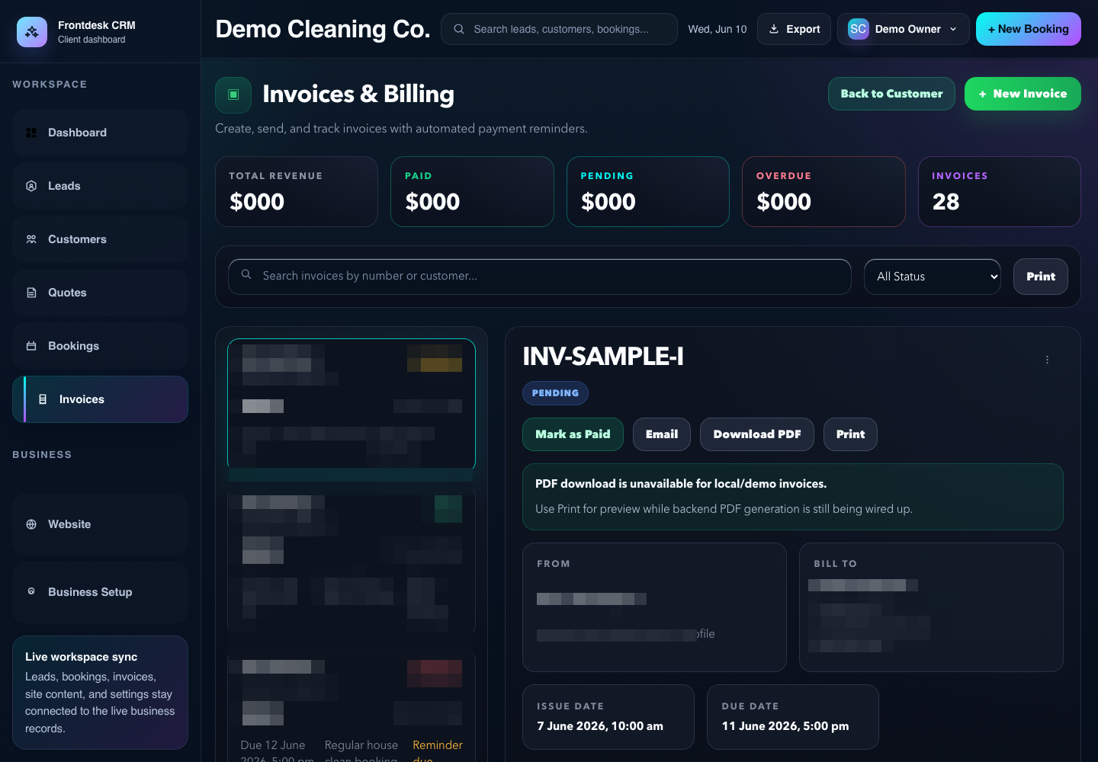Click the Dashboard grid icon
This screenshot has height=762, width=1098.
point(31,133)
